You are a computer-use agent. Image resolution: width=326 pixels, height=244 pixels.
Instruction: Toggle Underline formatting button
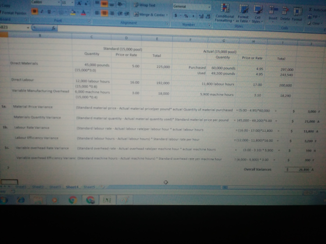[x=49, y=12]
